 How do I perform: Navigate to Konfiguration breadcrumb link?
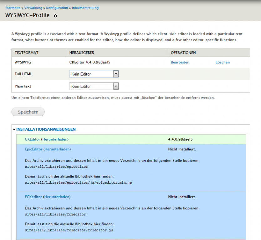(57, 8)
